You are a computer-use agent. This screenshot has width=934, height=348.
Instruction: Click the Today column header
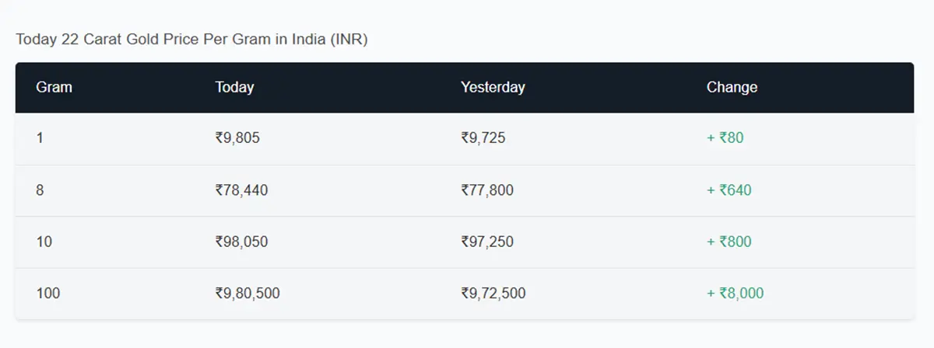234,87
